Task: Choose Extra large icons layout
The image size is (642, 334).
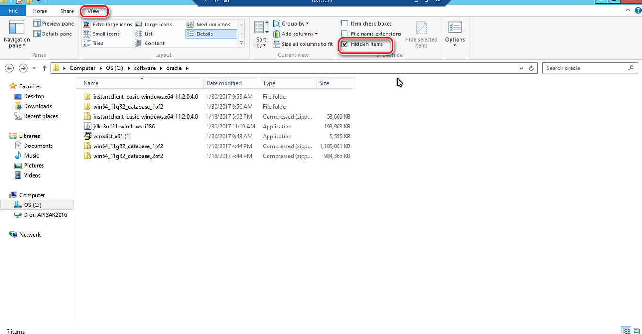Action: [108, 25]
